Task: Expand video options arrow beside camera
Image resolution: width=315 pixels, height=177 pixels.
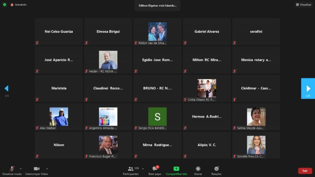Action: 47,169
